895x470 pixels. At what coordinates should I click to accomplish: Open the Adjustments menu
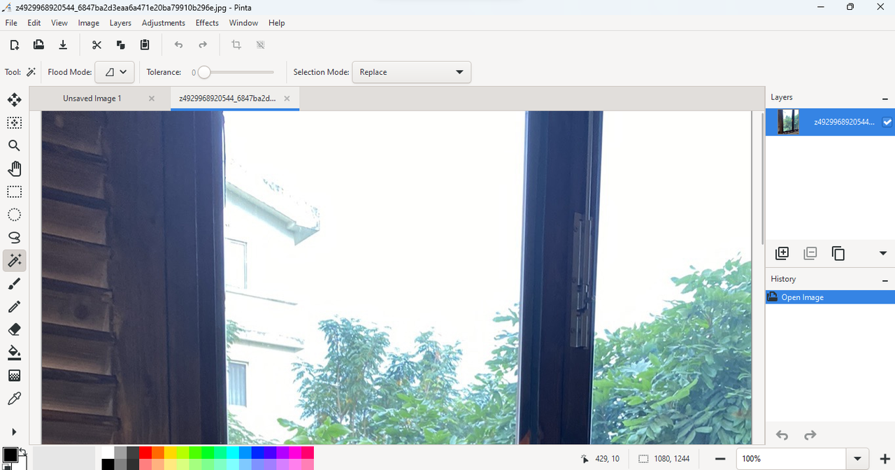tap(164, 23)
